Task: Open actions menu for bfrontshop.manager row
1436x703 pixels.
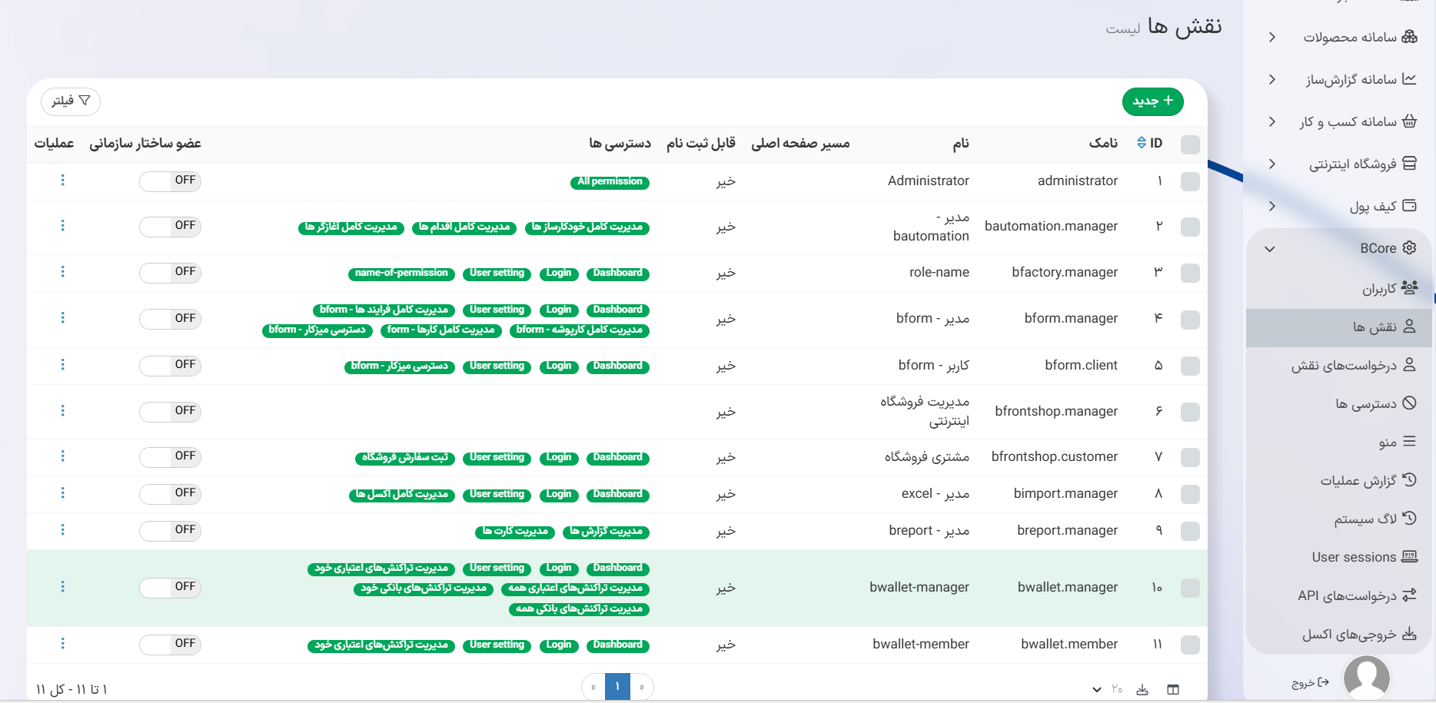Action: 63,410
